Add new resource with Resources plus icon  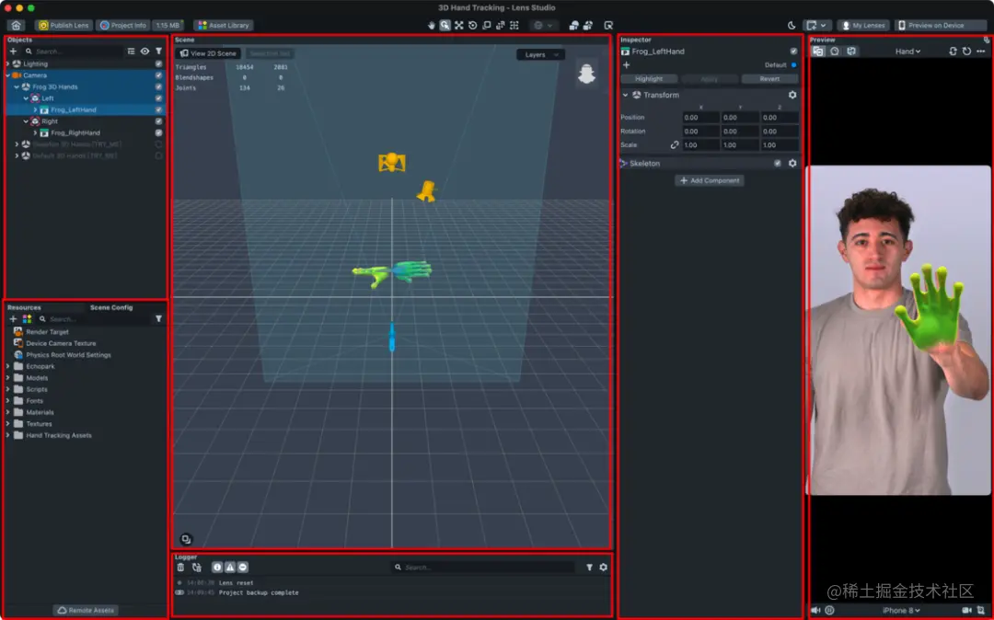(13, 318)
